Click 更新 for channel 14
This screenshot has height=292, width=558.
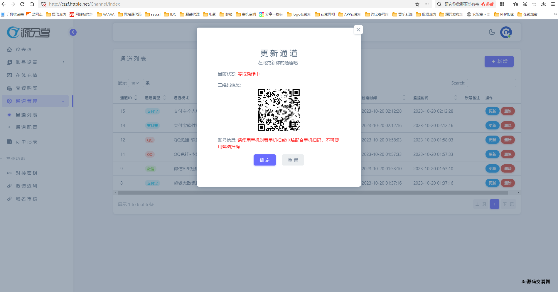pyautogui.click(x=492, y=126)
